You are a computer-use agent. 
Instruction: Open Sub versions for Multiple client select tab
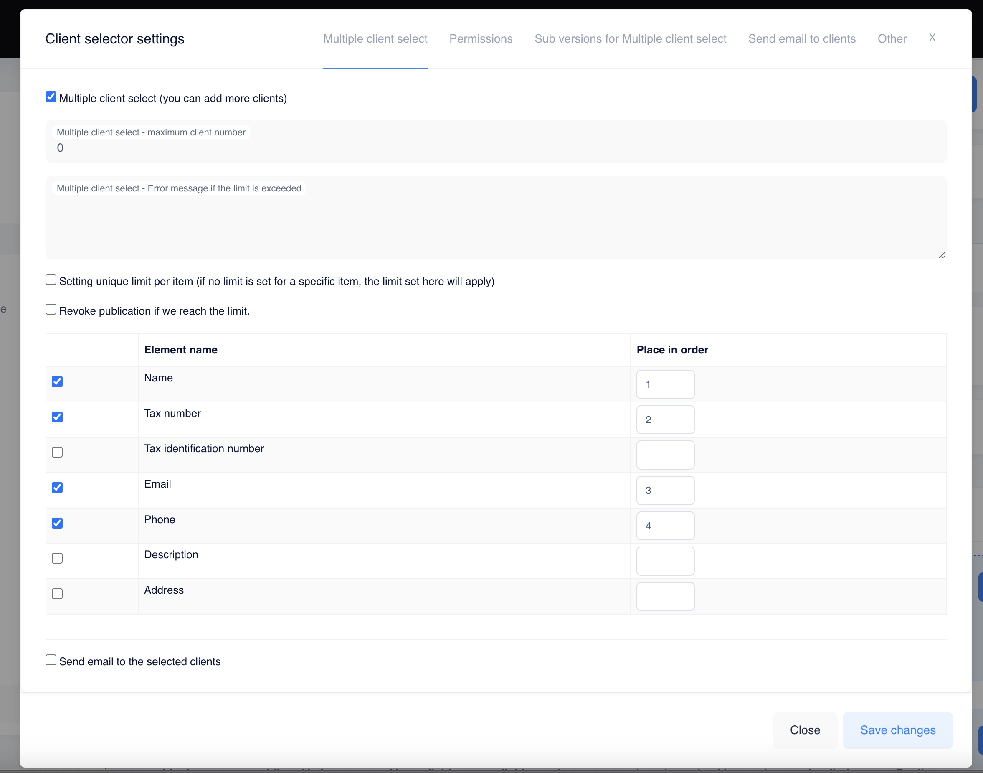pos(630,39)
